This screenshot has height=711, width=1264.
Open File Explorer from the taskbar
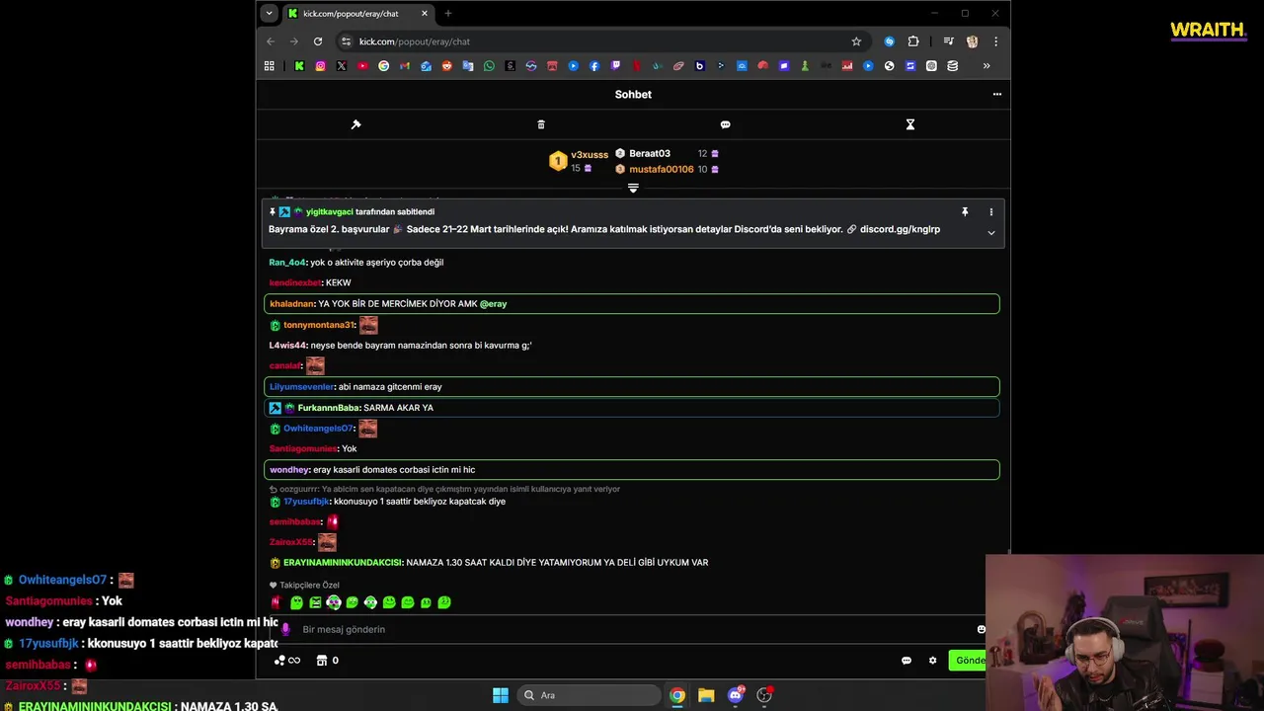pyautogui.click(x=706, y=695)
